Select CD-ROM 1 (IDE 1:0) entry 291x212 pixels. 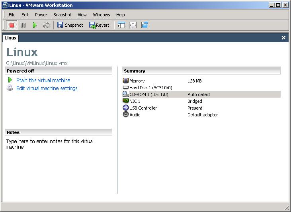pyautogui.click(x=148, y=94)
